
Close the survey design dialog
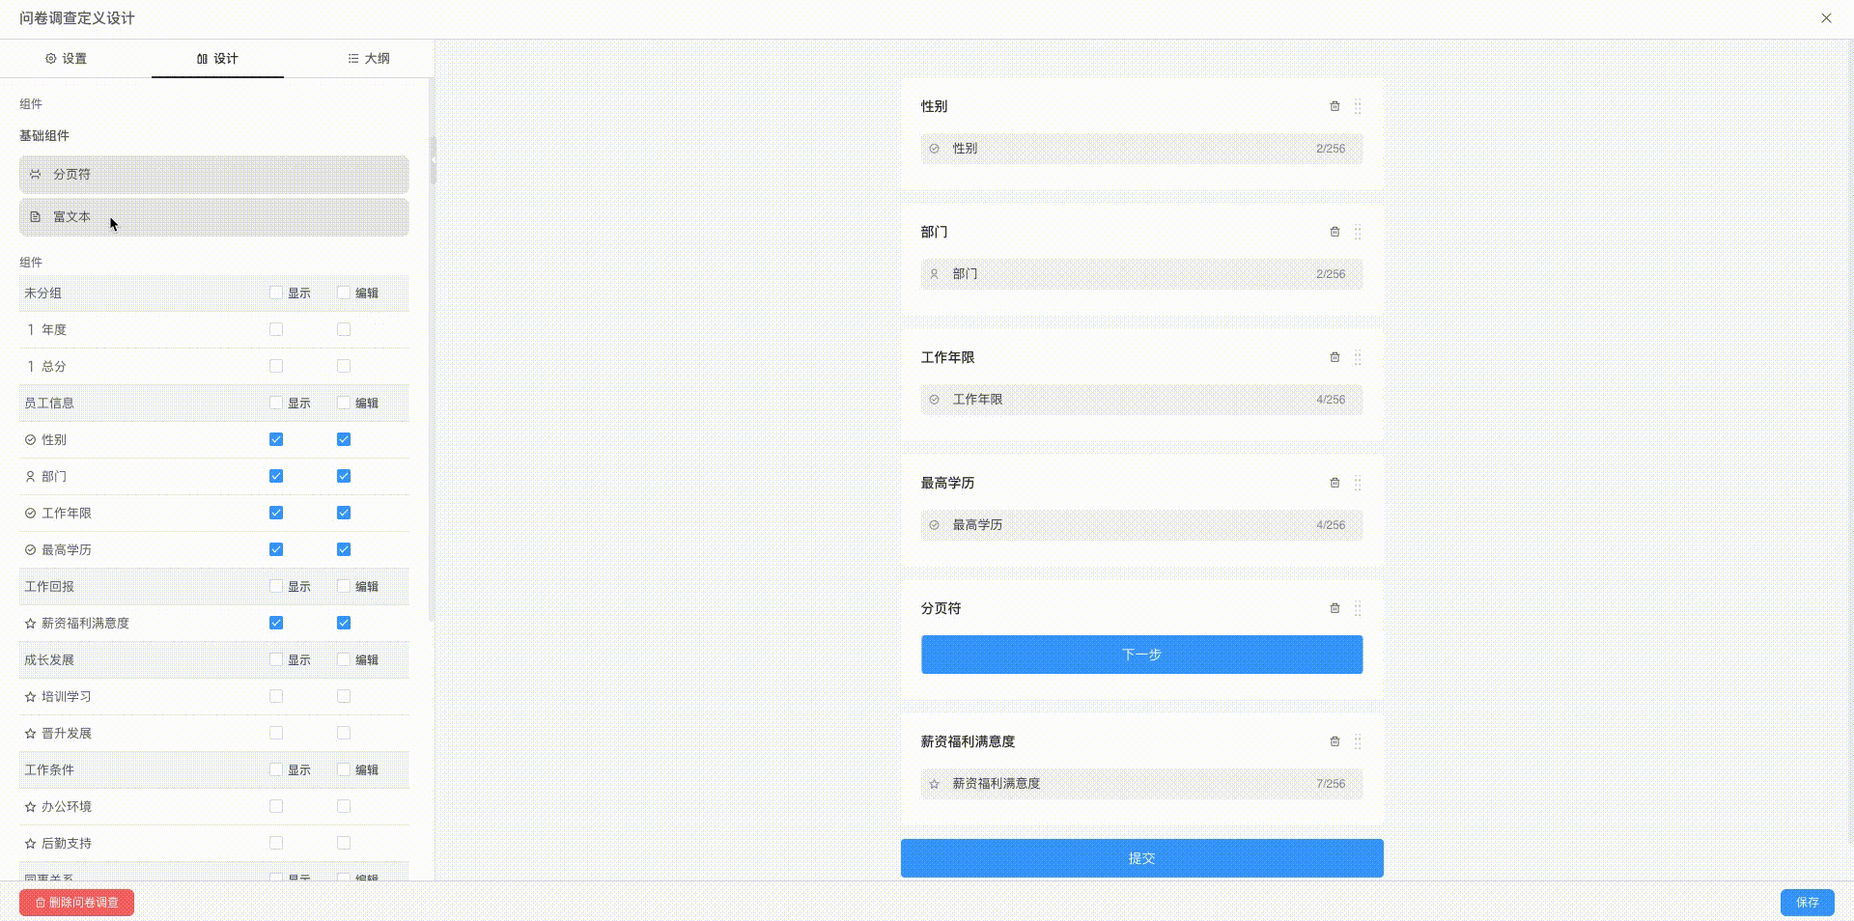(x=1826, y=18)
